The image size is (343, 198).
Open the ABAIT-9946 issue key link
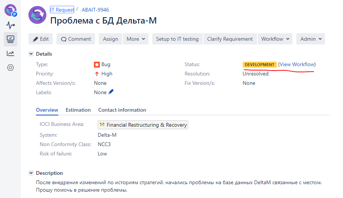pos(95,10)
